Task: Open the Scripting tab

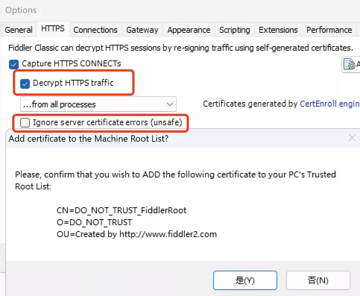Action: [x=234, y=30]
